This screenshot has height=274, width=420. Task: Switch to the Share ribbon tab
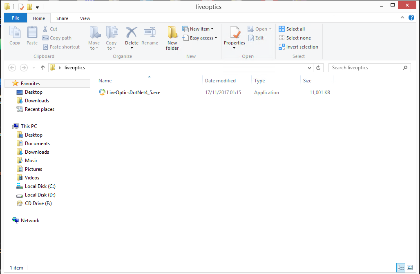click(62, 18)
